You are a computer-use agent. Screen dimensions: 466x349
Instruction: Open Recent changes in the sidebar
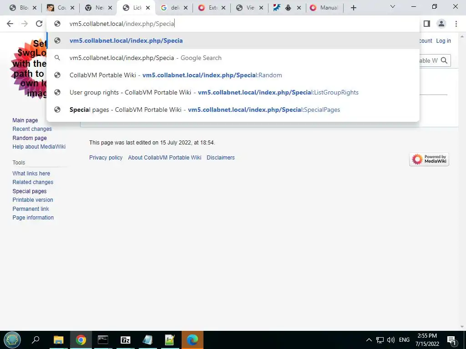click(32, 129)
